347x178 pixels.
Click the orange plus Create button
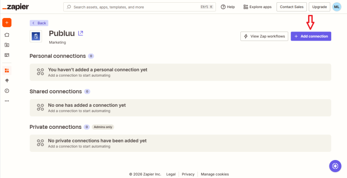[7, 23]
